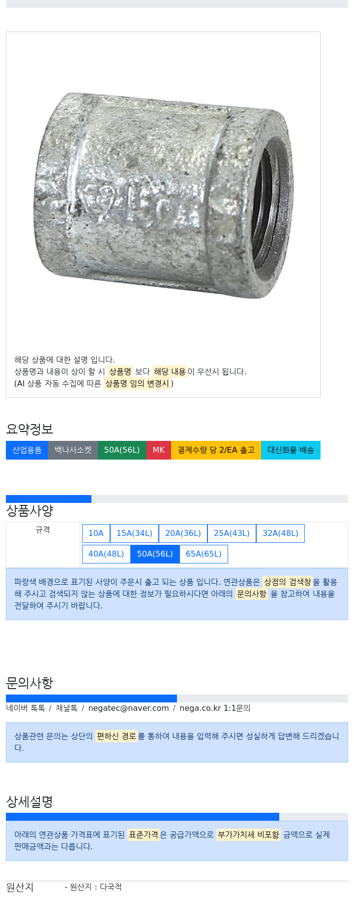Click the 채널톡 inquiry text
This screenshot has width=354, height=897.
point(66,708)
